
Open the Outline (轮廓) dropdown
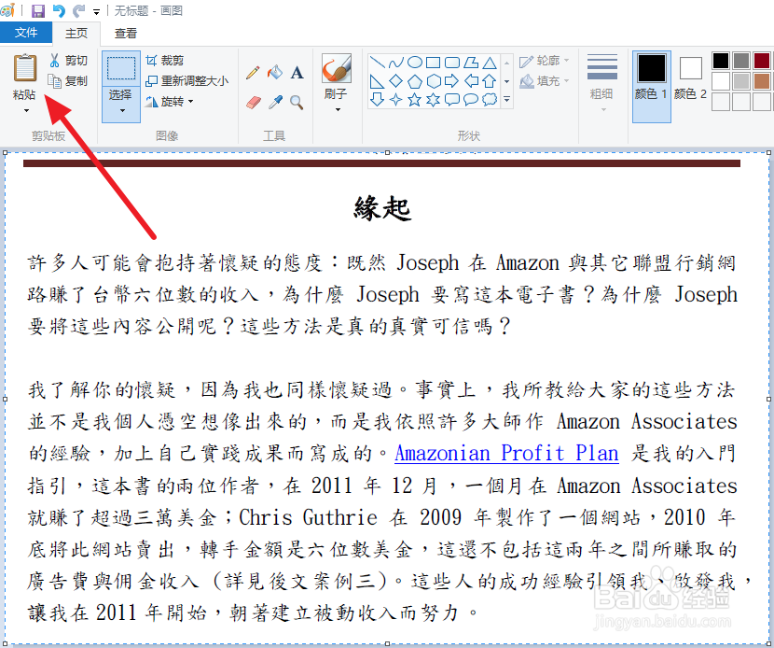[545, 61]
